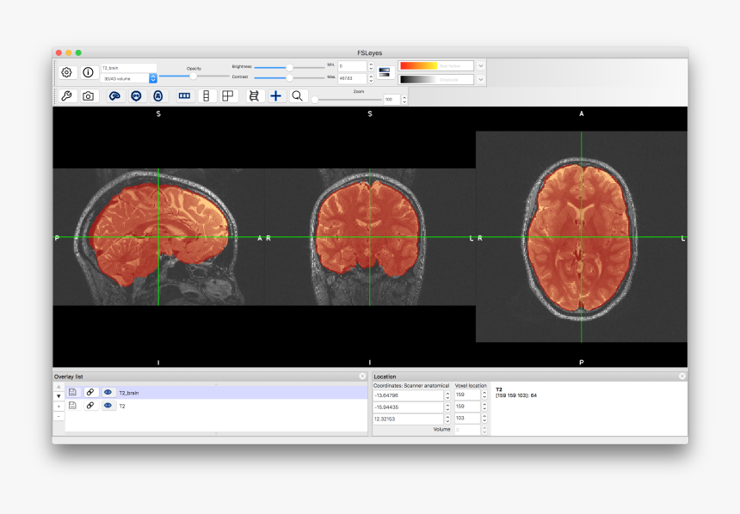Open the 3D/4D volume type dropdown
This screenshot has height=514, width=740.
click(129, 78)
